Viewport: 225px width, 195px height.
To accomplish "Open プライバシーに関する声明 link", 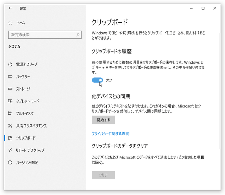I will (x=110, y=134).
